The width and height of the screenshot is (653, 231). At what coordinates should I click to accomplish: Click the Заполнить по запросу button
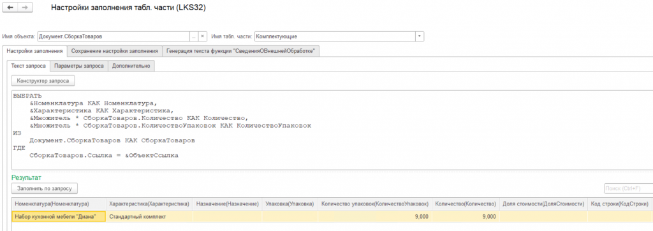tap(45, 188)
